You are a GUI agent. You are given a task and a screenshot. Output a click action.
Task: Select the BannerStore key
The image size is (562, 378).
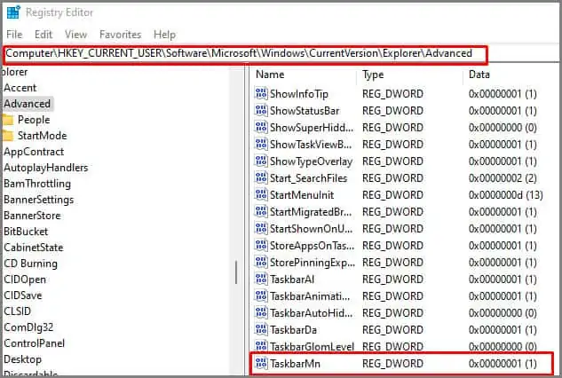point(32,216)
